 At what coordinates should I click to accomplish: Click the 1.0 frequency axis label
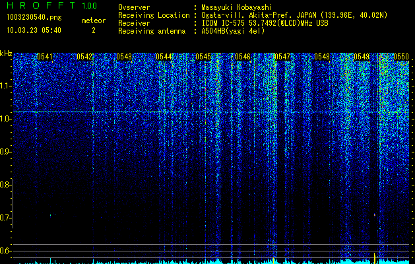click(x=5, y=119)
